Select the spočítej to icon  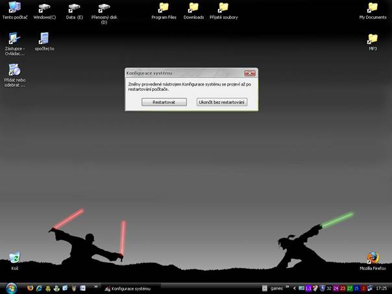click(x=45, y=42)
